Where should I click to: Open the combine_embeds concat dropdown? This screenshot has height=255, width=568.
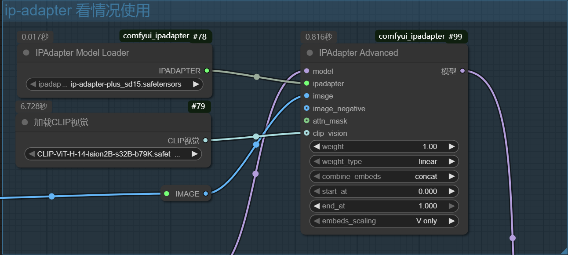pyautogui.click(x=384, y=176)
